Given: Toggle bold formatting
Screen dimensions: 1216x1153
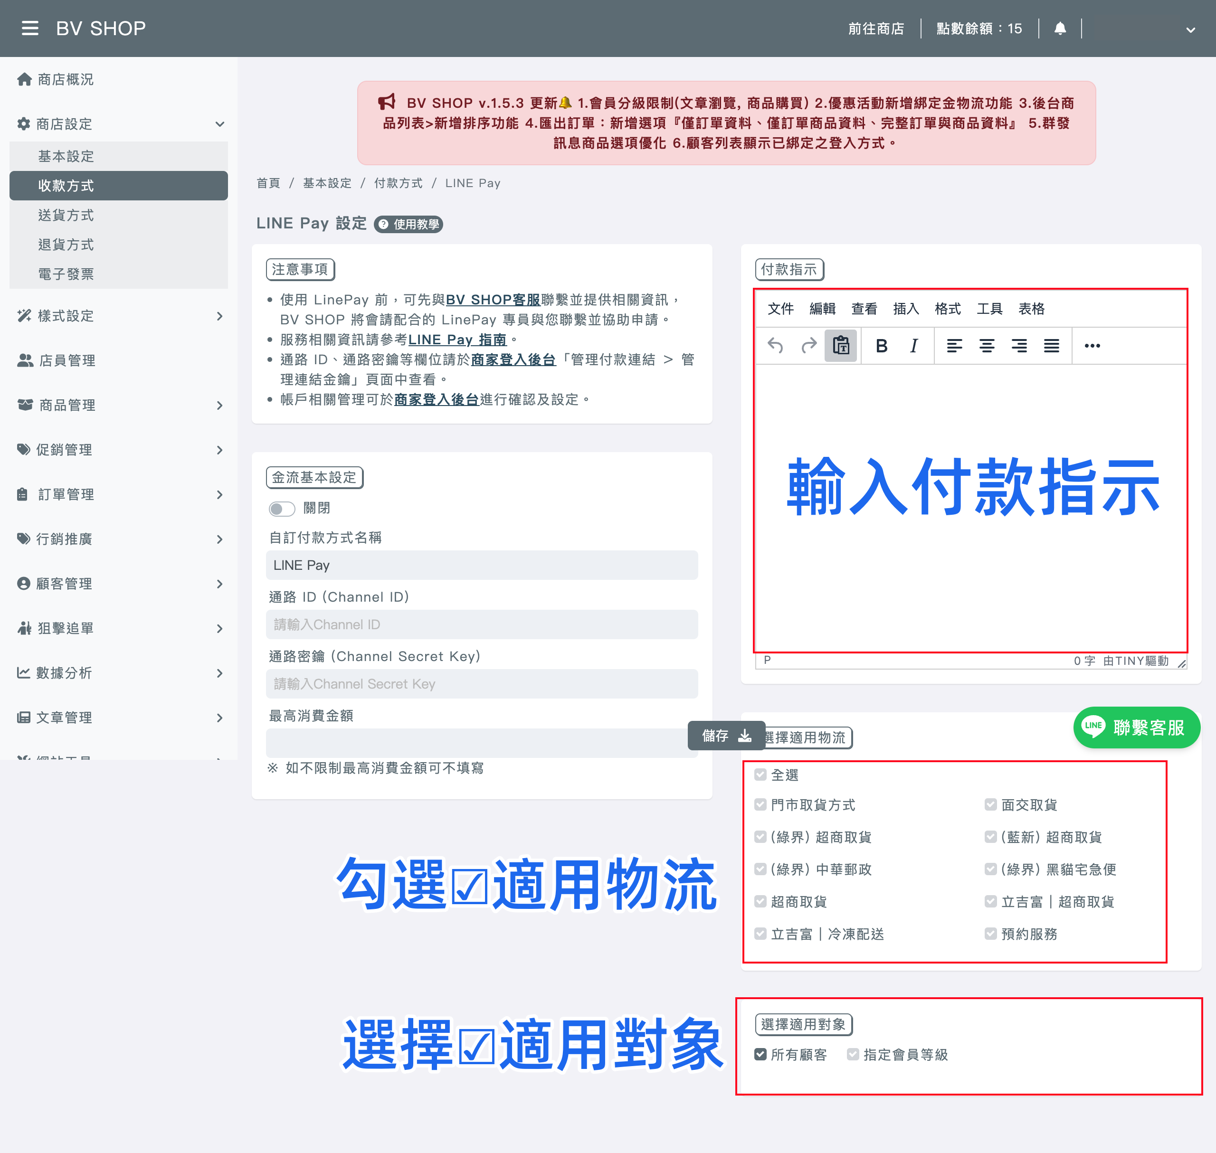Looking at the screenshot, I should (x=881, y=345).
